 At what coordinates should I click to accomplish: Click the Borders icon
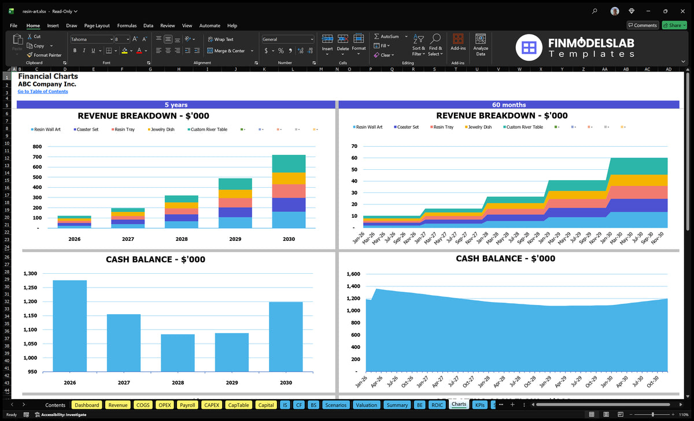coord(108,51)
